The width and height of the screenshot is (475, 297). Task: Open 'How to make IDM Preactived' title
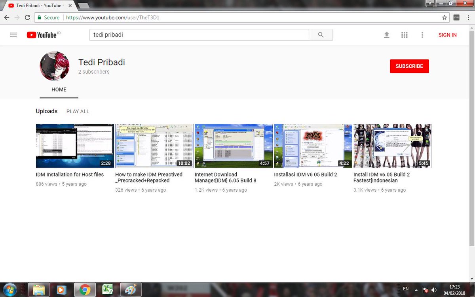point(149,177)
